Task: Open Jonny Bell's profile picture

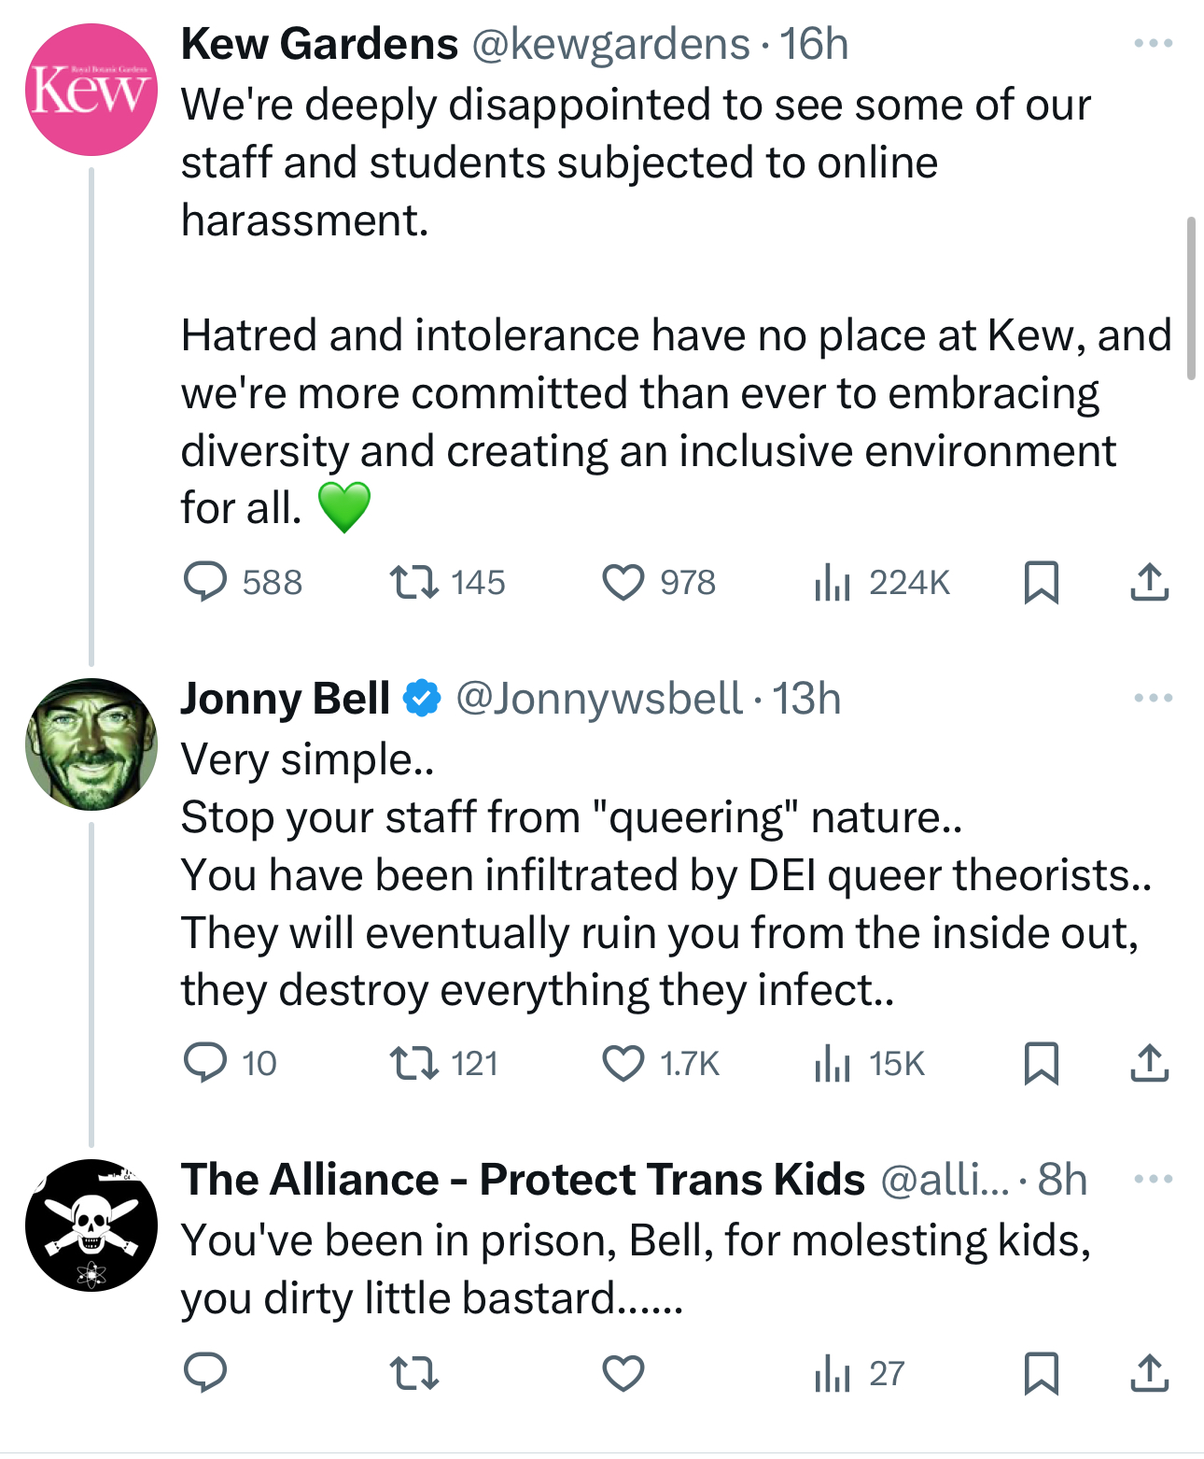Action: [91, 744]
